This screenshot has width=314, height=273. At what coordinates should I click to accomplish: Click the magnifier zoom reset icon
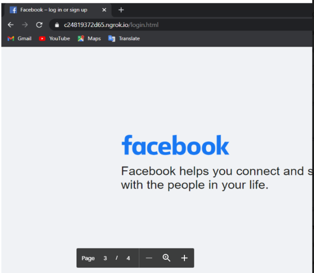166,258
